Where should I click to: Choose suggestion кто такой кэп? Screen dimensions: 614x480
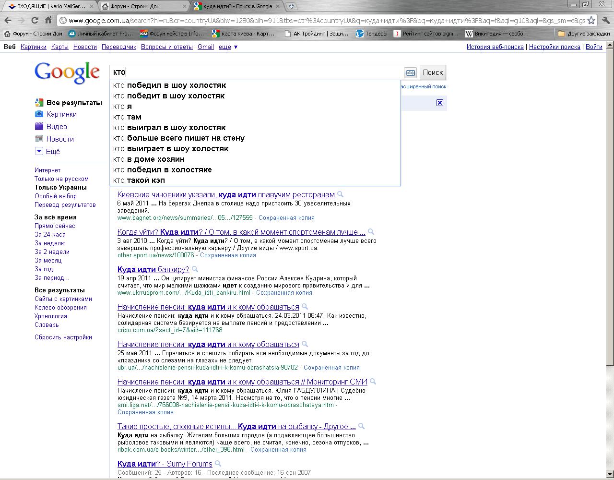255,180
